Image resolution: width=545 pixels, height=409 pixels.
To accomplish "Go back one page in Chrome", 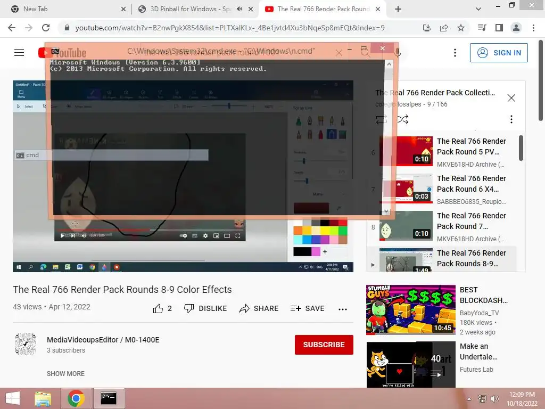I will [x=12, y=28].
